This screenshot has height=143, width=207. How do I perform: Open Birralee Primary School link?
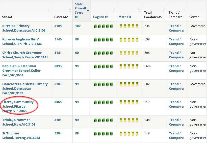click(x=24, y=28)
